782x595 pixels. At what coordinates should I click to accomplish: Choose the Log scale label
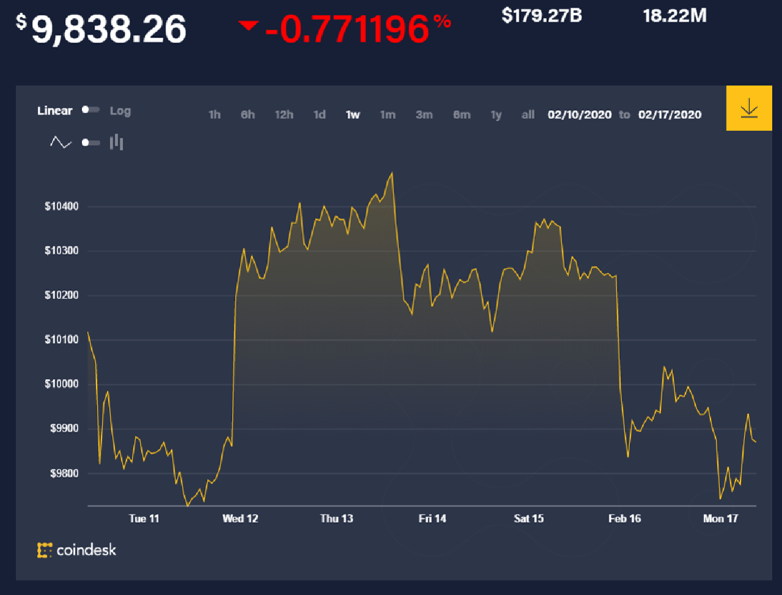coord(120,111)
